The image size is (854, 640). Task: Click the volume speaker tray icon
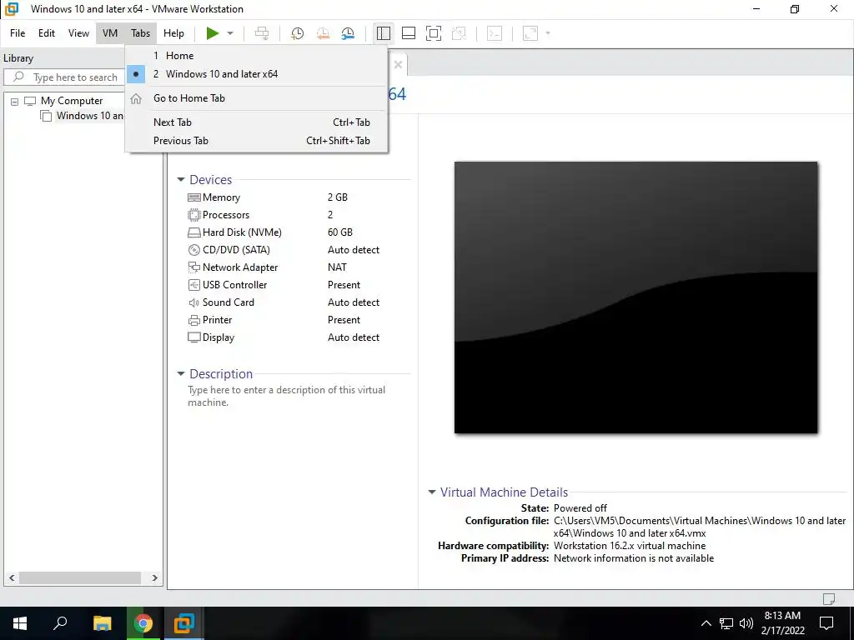tap(746, 623)
